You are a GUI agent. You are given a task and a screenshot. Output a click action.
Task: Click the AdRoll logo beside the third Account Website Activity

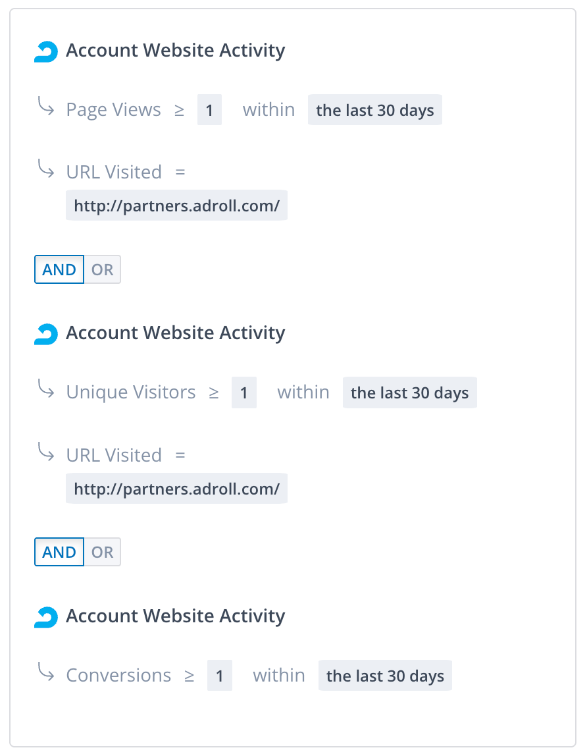(x=45, y=617)
